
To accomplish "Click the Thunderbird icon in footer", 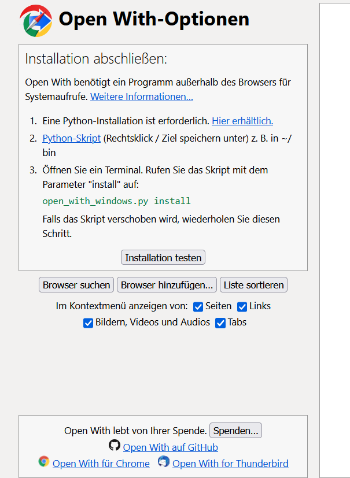I will (164, 461).
